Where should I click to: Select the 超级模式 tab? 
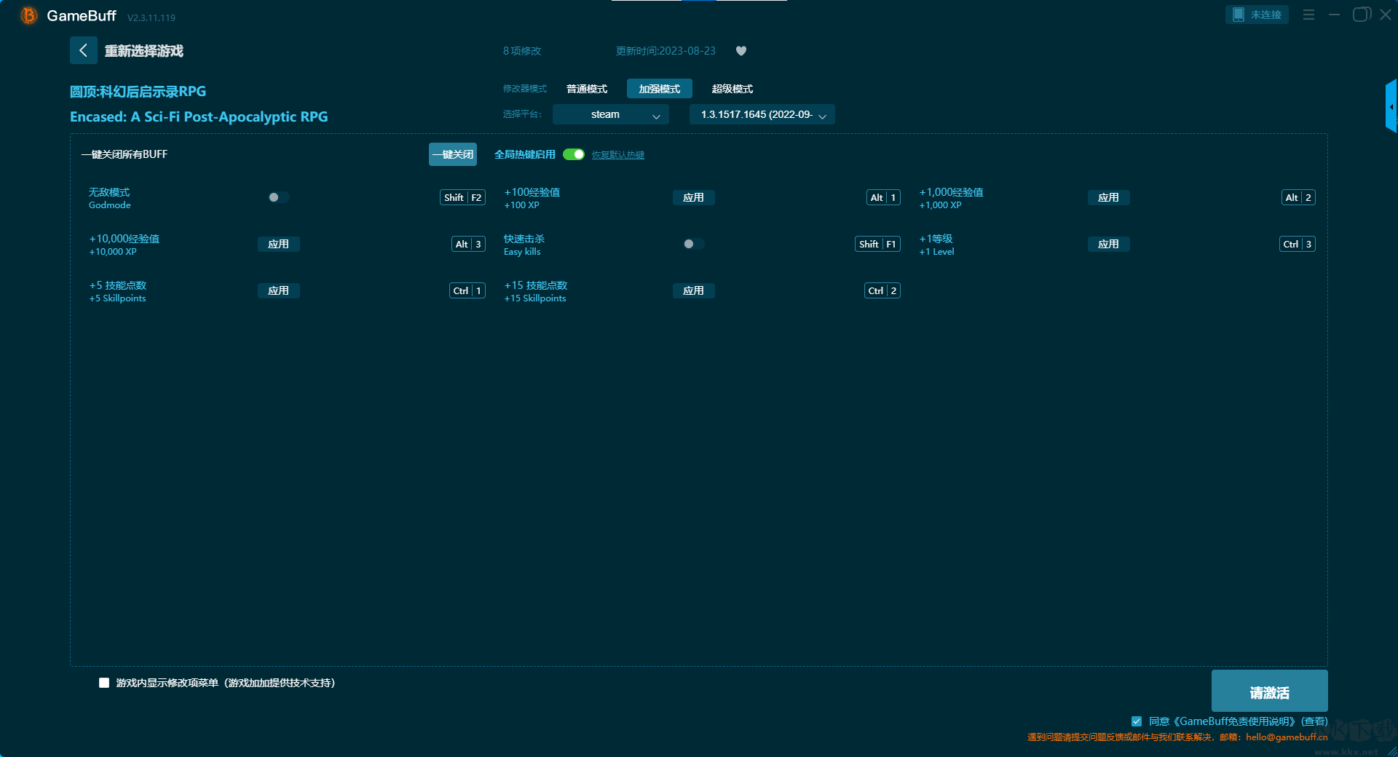tap(732, 89)
